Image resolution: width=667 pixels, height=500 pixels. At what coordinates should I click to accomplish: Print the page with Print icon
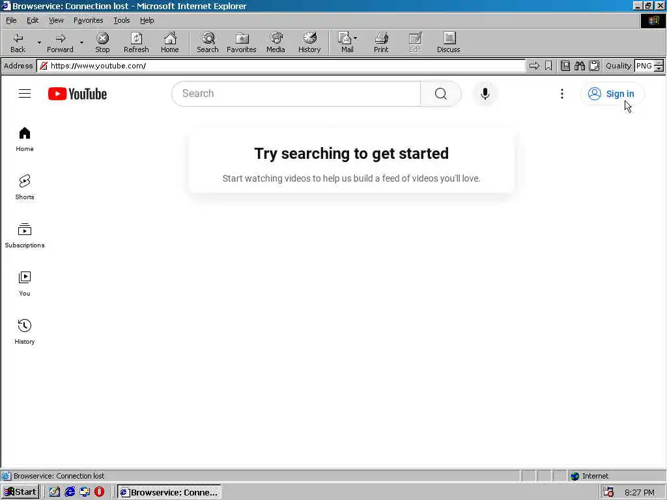(380, 42)
